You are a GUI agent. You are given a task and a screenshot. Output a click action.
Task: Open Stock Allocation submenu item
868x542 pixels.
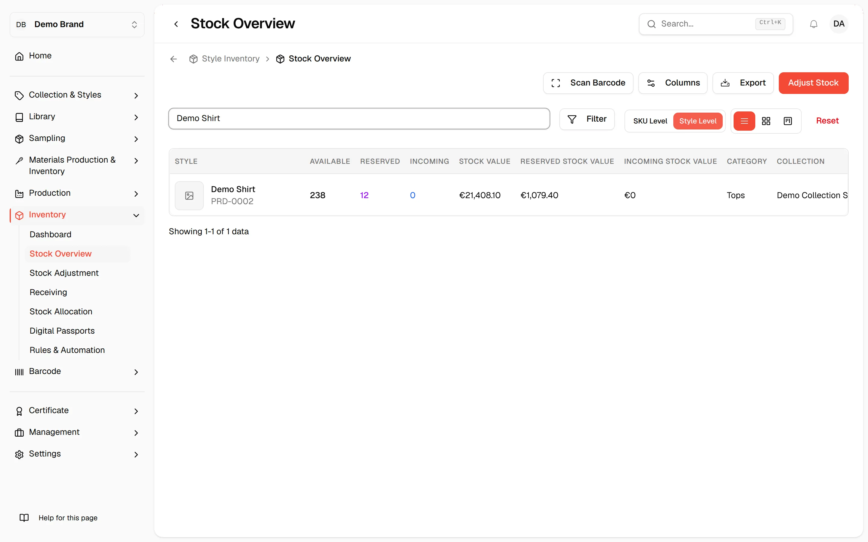coord(61,312)
